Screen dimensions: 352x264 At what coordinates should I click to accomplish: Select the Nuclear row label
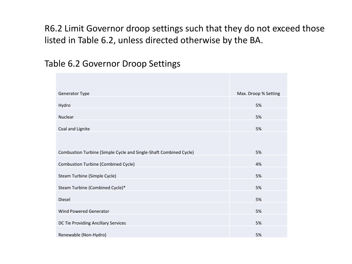click(66, 117)
